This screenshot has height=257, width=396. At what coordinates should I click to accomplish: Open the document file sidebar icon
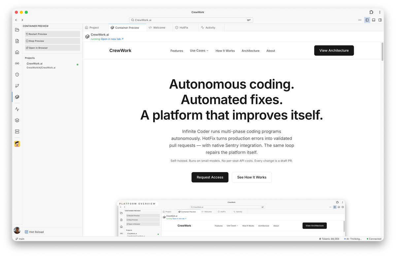coord(17,41)
